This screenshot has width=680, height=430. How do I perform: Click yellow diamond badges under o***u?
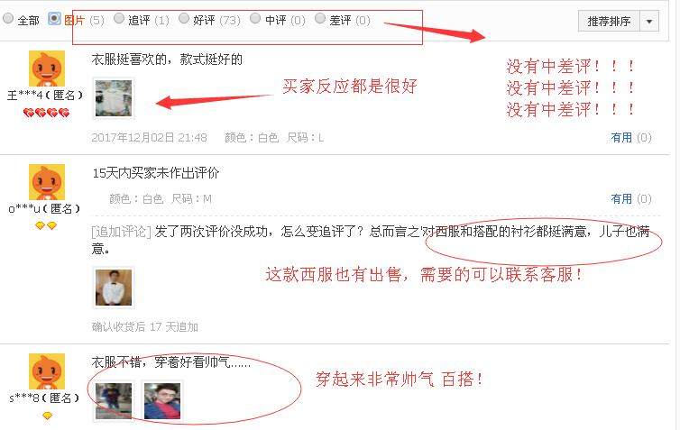click(45, 225)
